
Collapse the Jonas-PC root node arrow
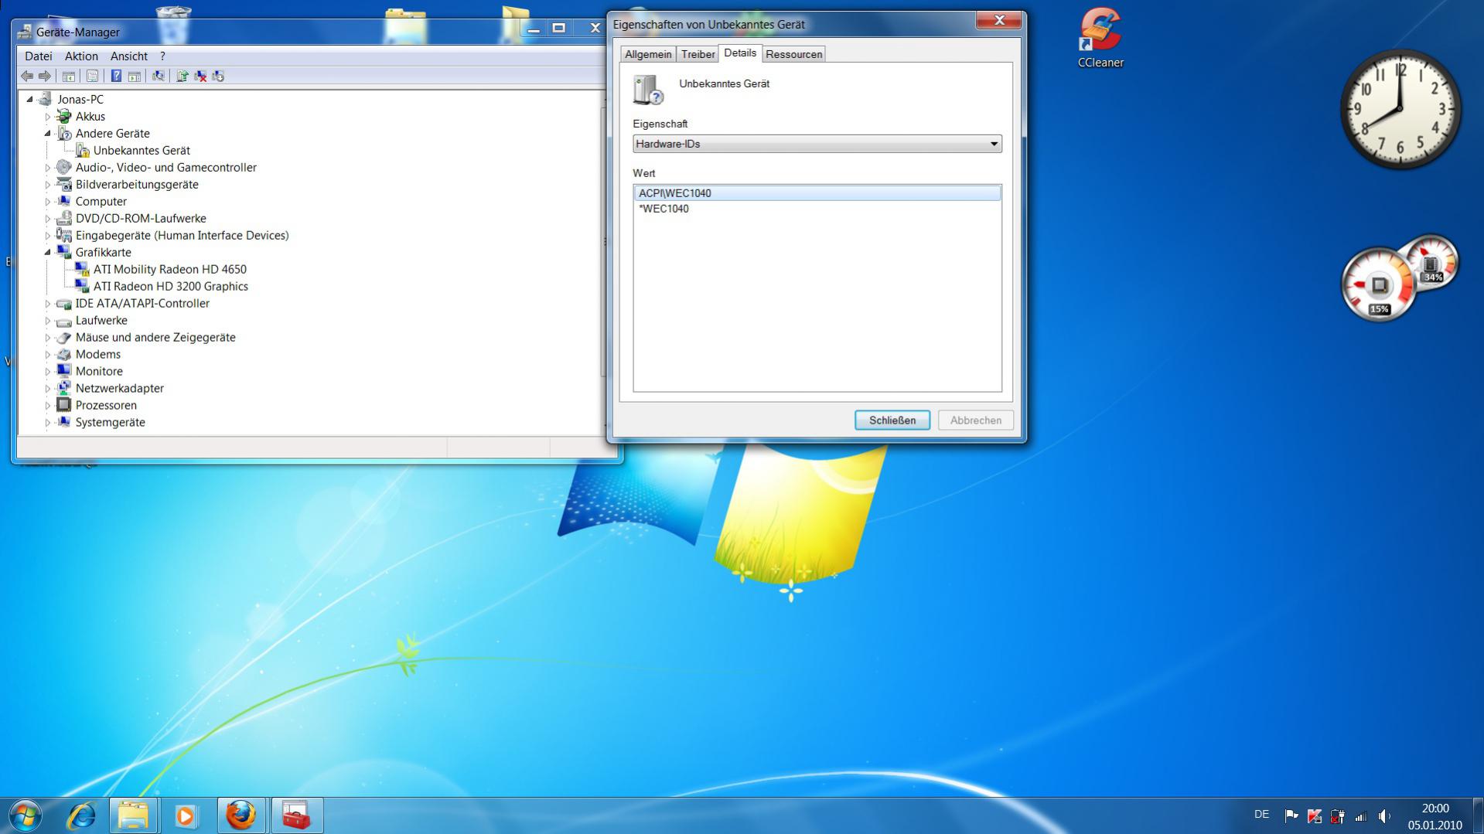(x=30, y=99)
